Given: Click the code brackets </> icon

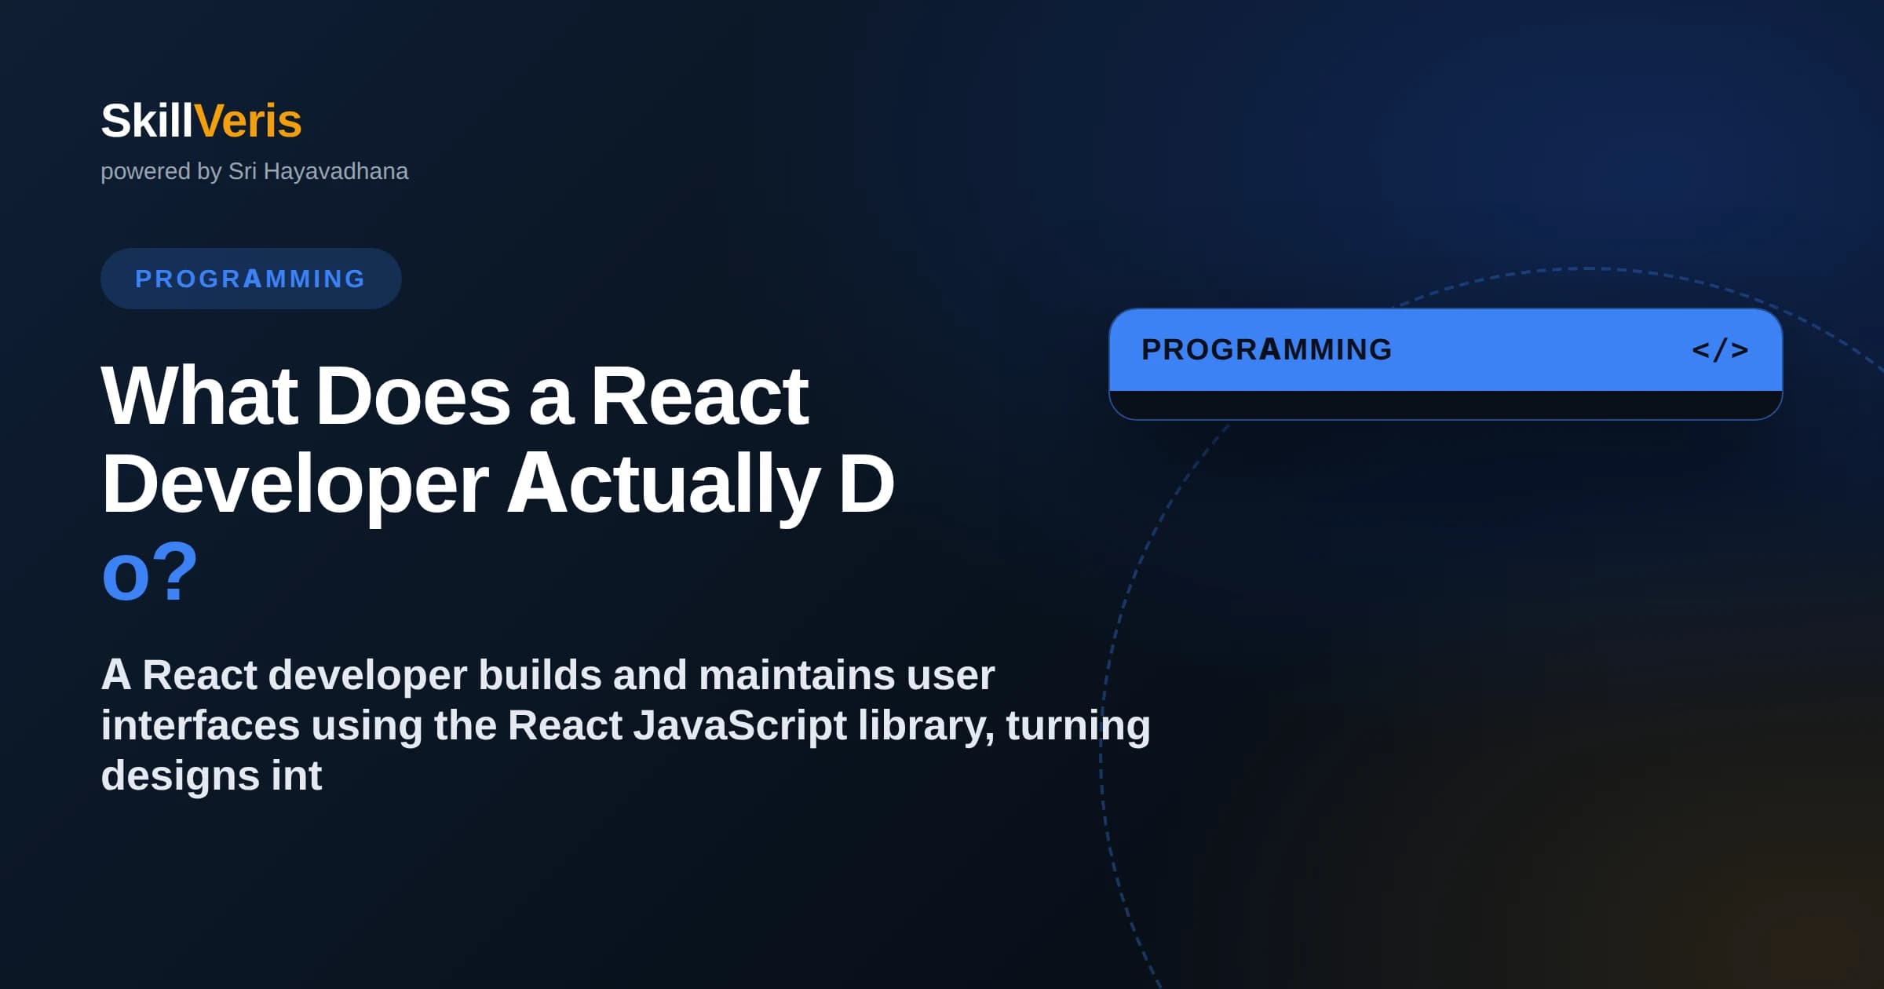Looking at the screenshot, I should [1720, 349].
